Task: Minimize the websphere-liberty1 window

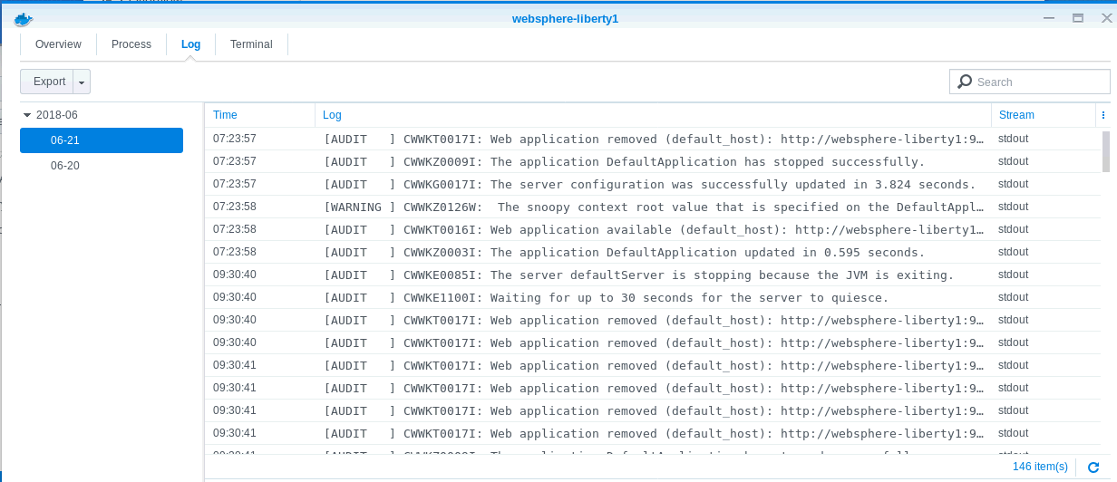Action: click(1049, 18)
